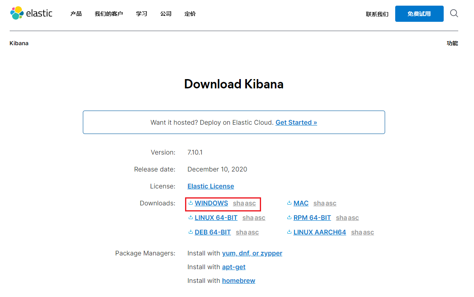Click the Package Managers: label
Viewport: 474px width, 297px height.
tap(145, 253)
